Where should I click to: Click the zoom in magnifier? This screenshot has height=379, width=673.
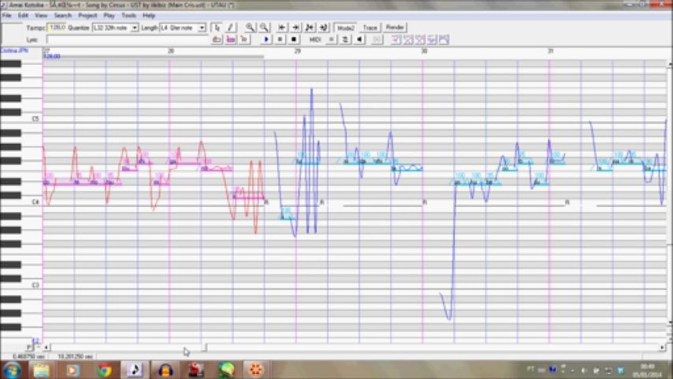(250, 27)
